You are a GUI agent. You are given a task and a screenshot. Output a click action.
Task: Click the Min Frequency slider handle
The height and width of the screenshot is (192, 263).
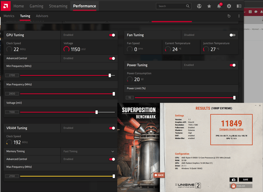coord(110,75)
